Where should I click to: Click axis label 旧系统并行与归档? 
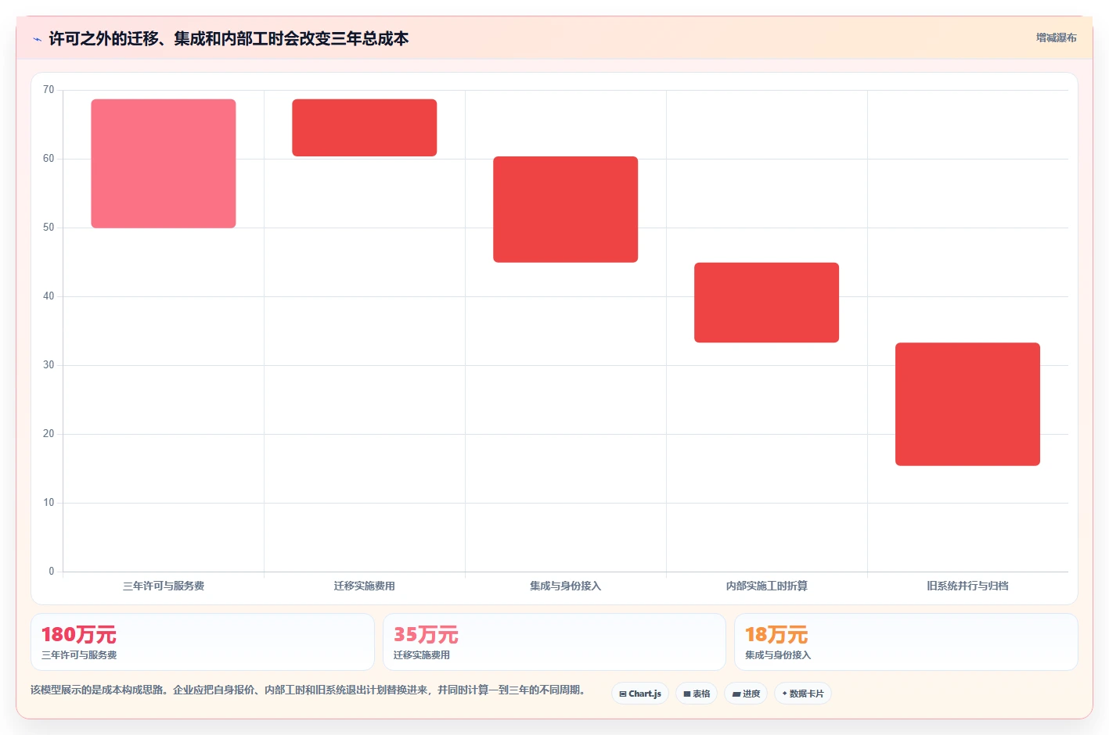coord(968,586)
